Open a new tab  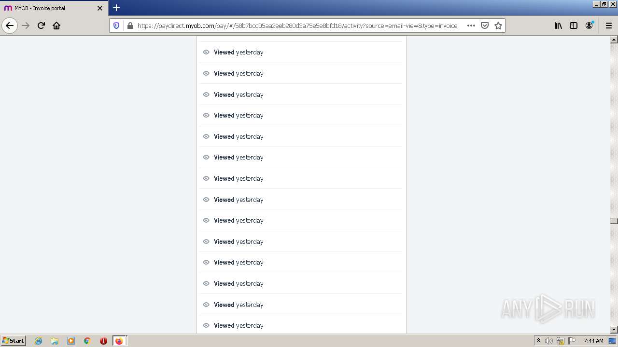coord(116,8)
